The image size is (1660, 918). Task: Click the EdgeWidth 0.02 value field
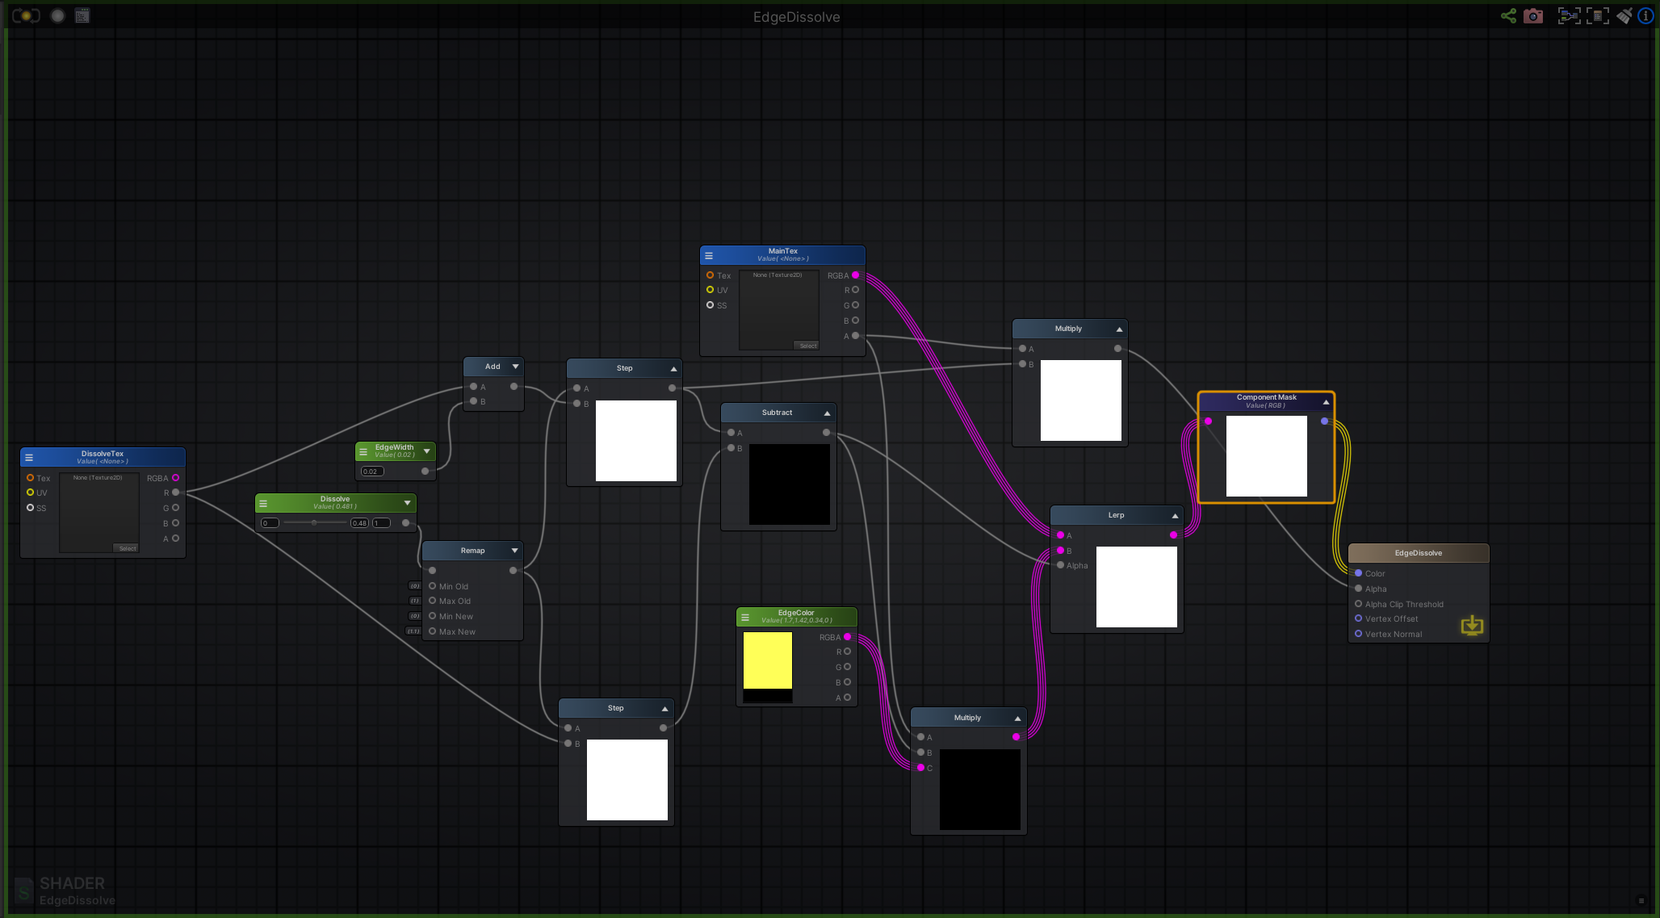372,472
